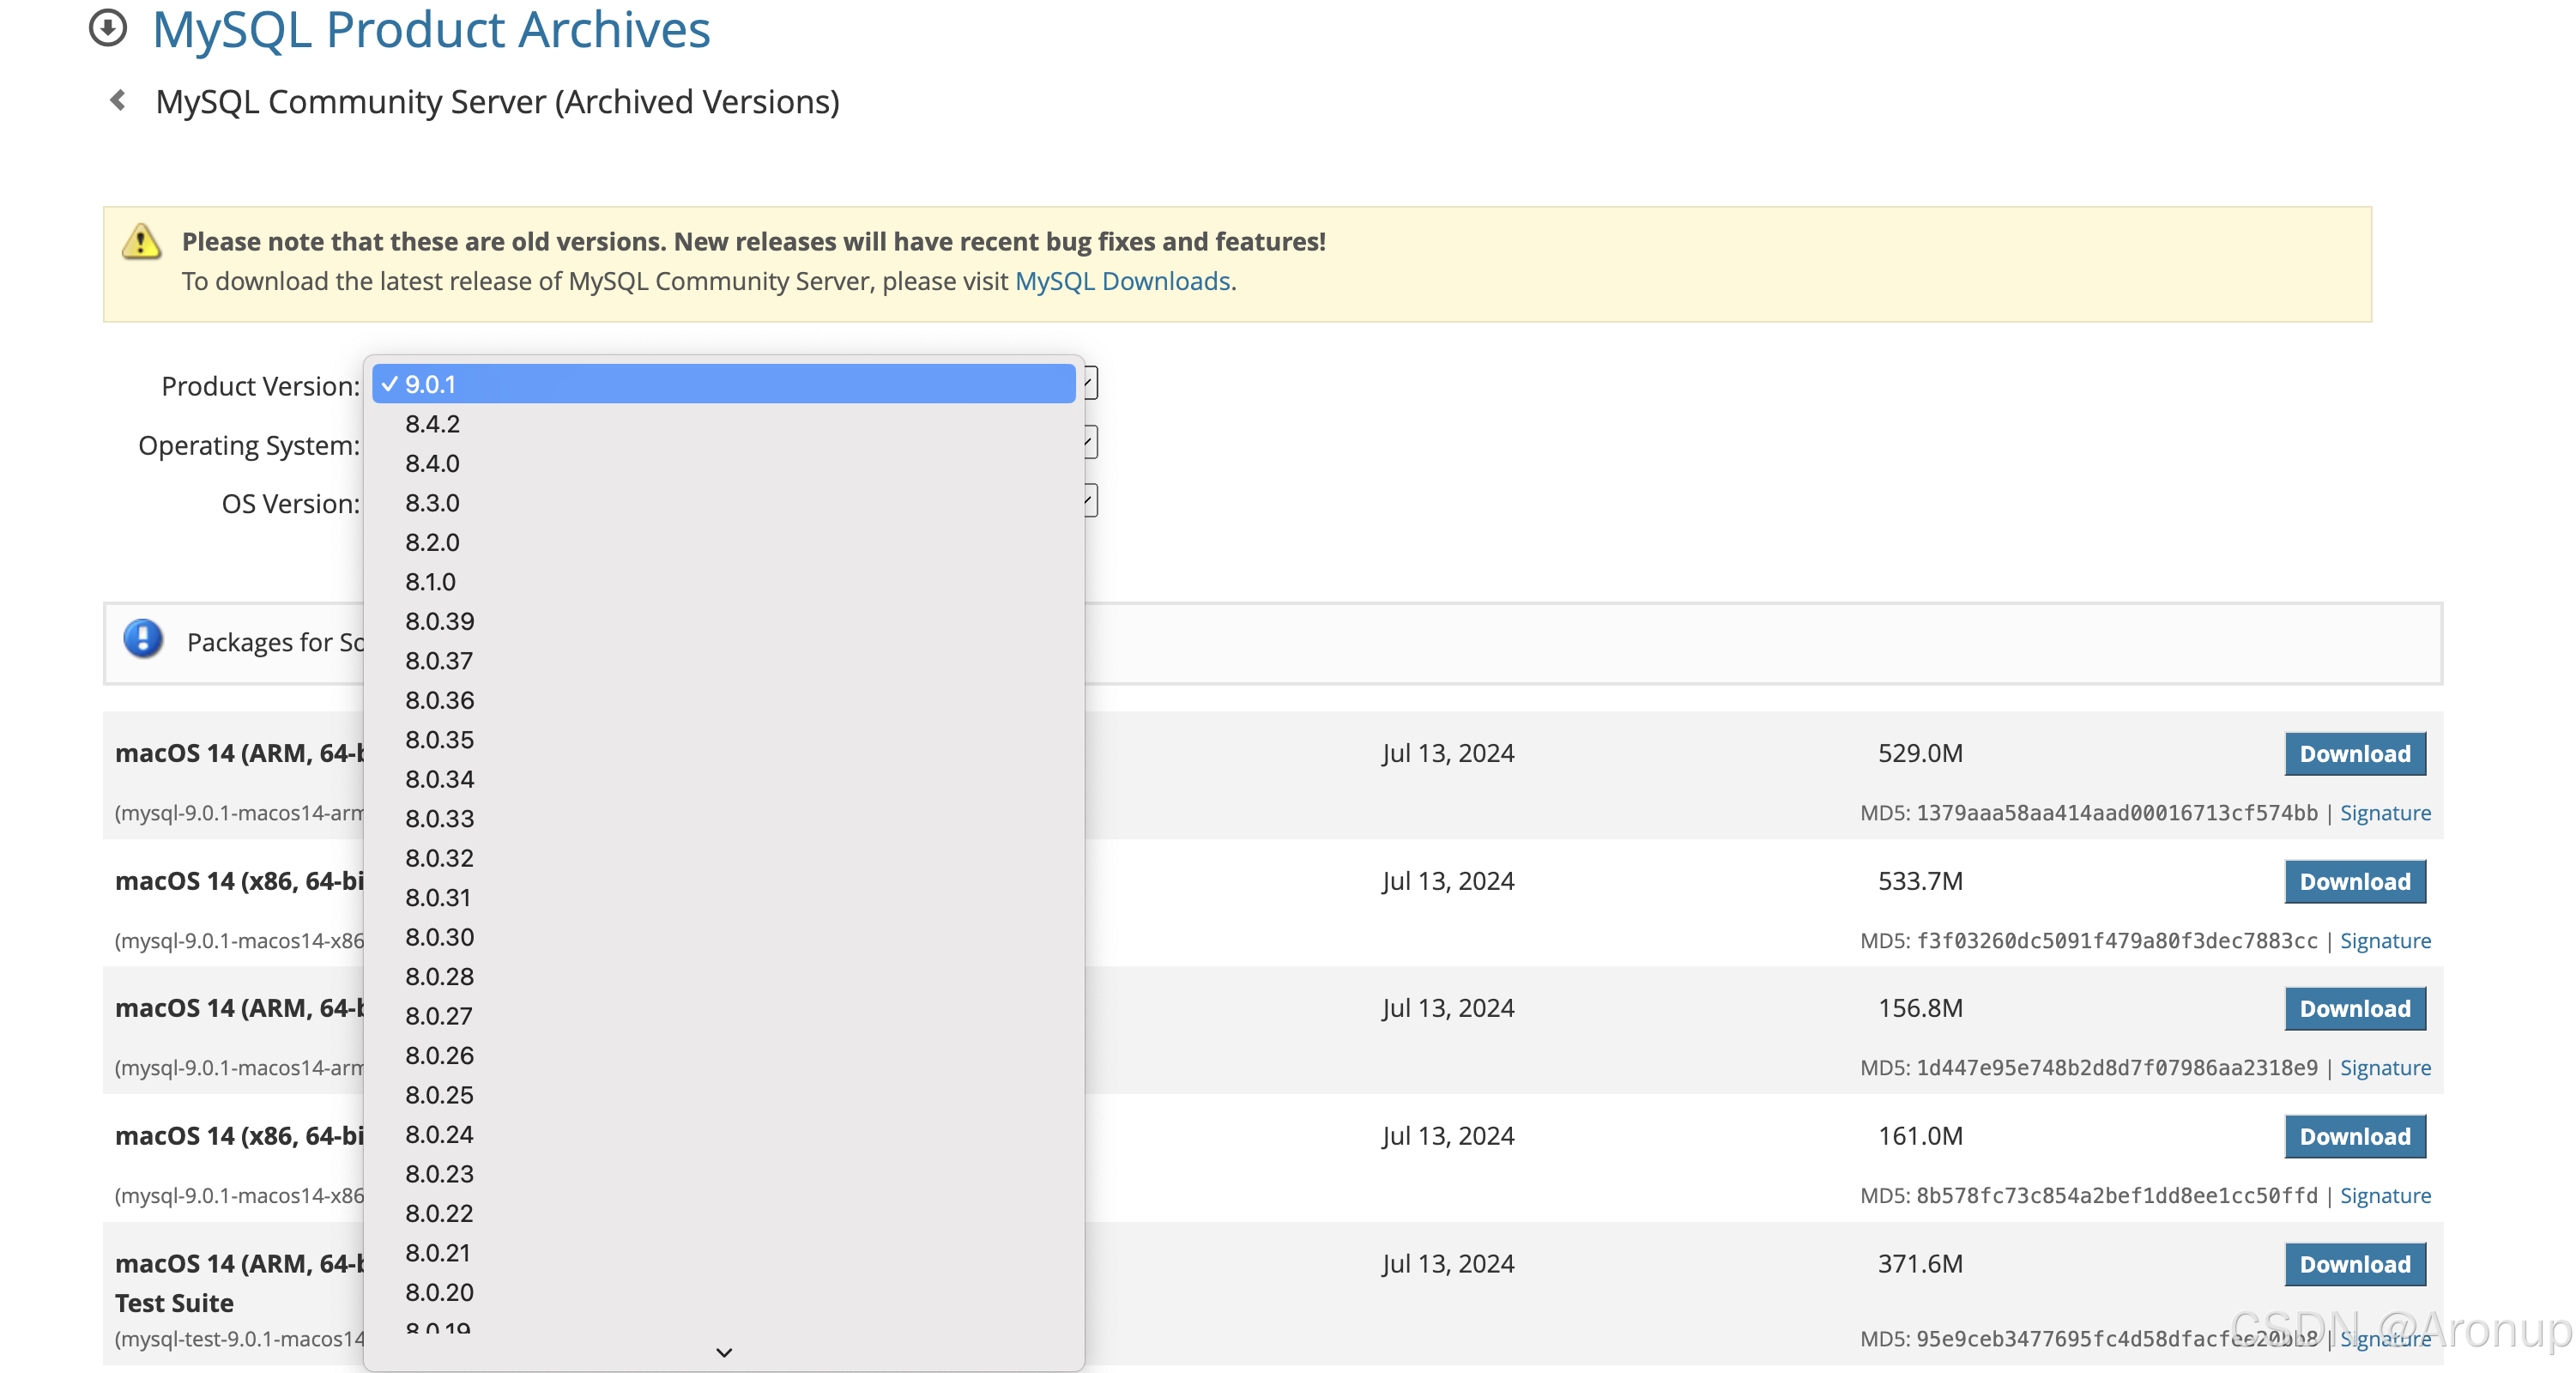Click the MySQL Product Archives heading

[x=431, y=30]
